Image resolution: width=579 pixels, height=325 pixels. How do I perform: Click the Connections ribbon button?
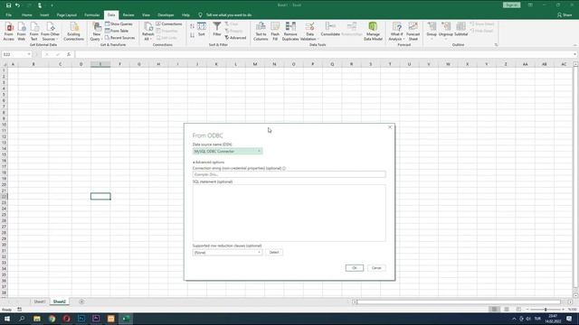pyautogui.click(x=169, y=24)
